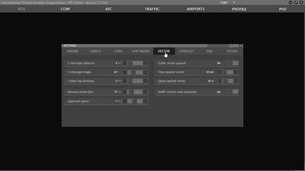Viewport: 305px width, 171px height.
Task: Increase the T Base Leg Distance value
Action: coord(145,81)
